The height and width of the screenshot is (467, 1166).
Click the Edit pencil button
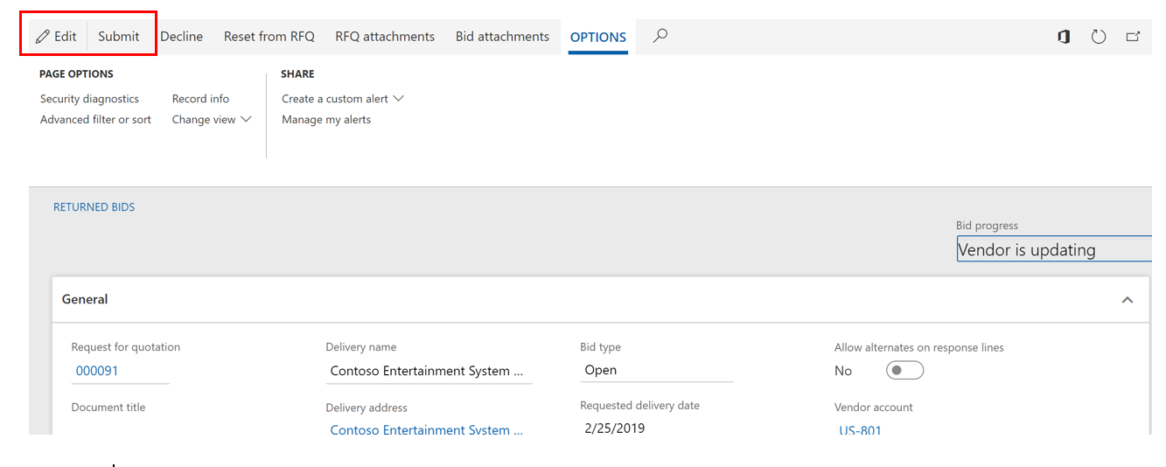pyautogui.click(x=57, y=37)
